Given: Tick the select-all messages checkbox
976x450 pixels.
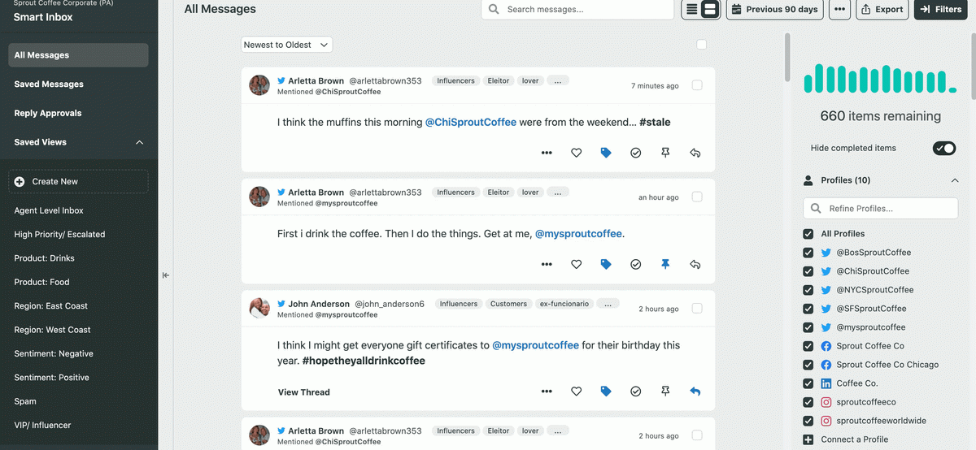Looking at the screenshot, I should 702,45.
